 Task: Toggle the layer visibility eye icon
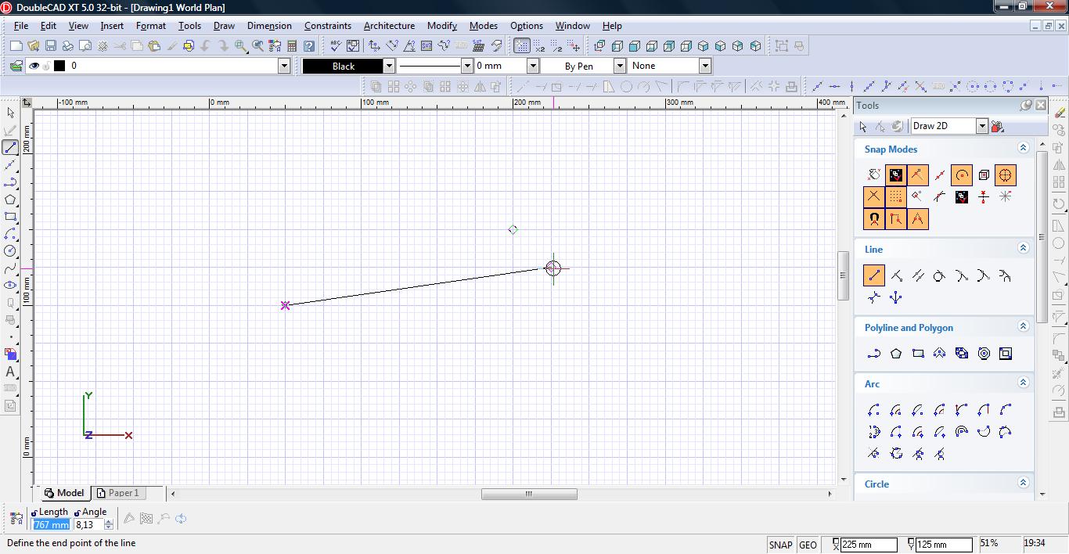point(34,66)
